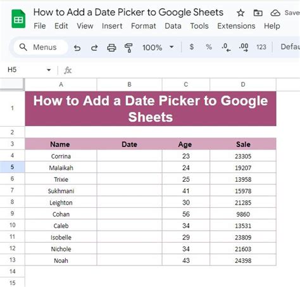Select the empty Date cell beside Corrina
The width and height of the screenshot is (300, 287).
pos(130,156)
